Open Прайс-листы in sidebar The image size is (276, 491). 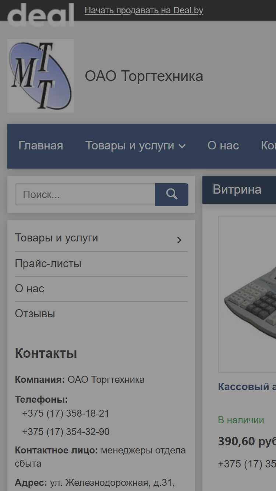pos(48,264)
